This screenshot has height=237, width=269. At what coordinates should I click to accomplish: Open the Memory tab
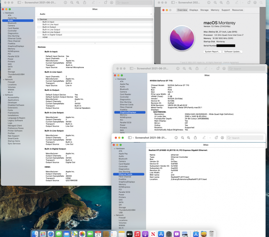coord(215,10)
